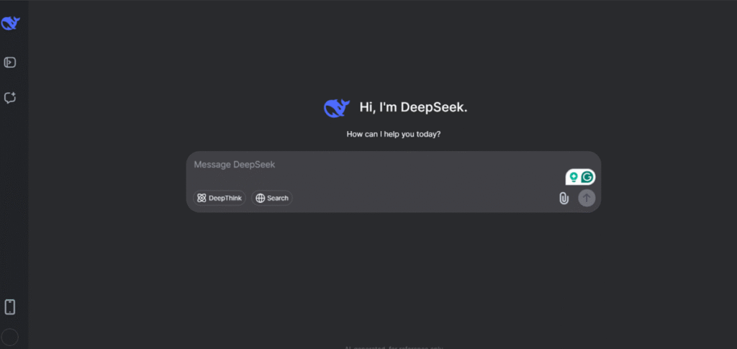Send message with up-arrow button

[x=587, y=198]
